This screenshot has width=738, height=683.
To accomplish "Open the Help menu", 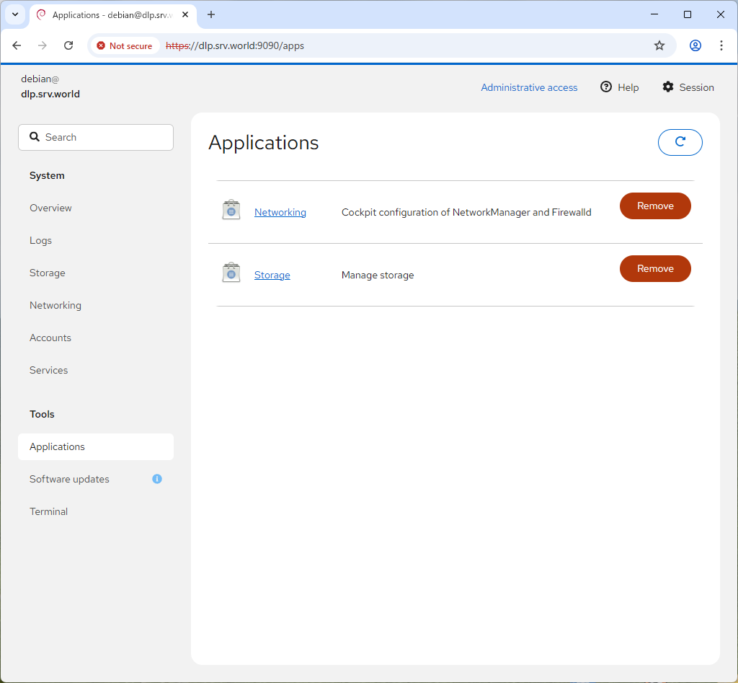I will pyautogui.click(x=620, y=87).
